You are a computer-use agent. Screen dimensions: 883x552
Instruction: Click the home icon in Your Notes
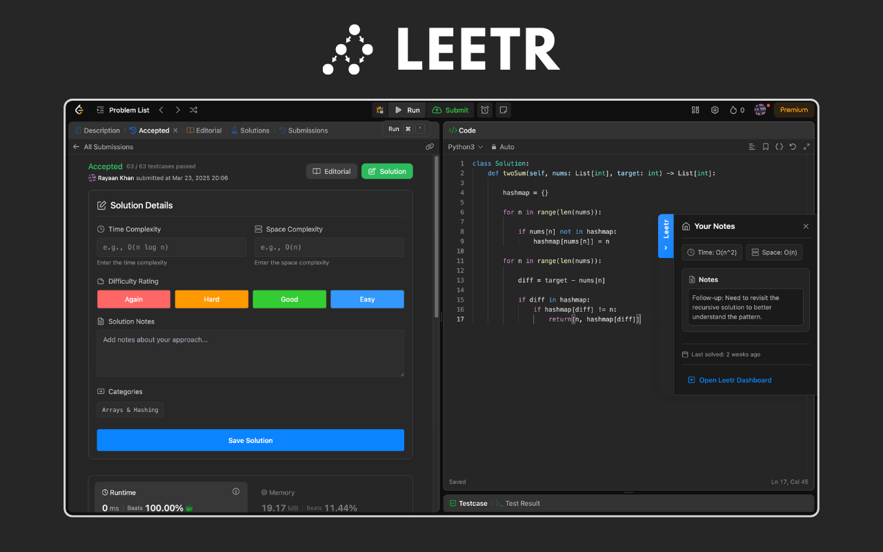click(686, 226)
